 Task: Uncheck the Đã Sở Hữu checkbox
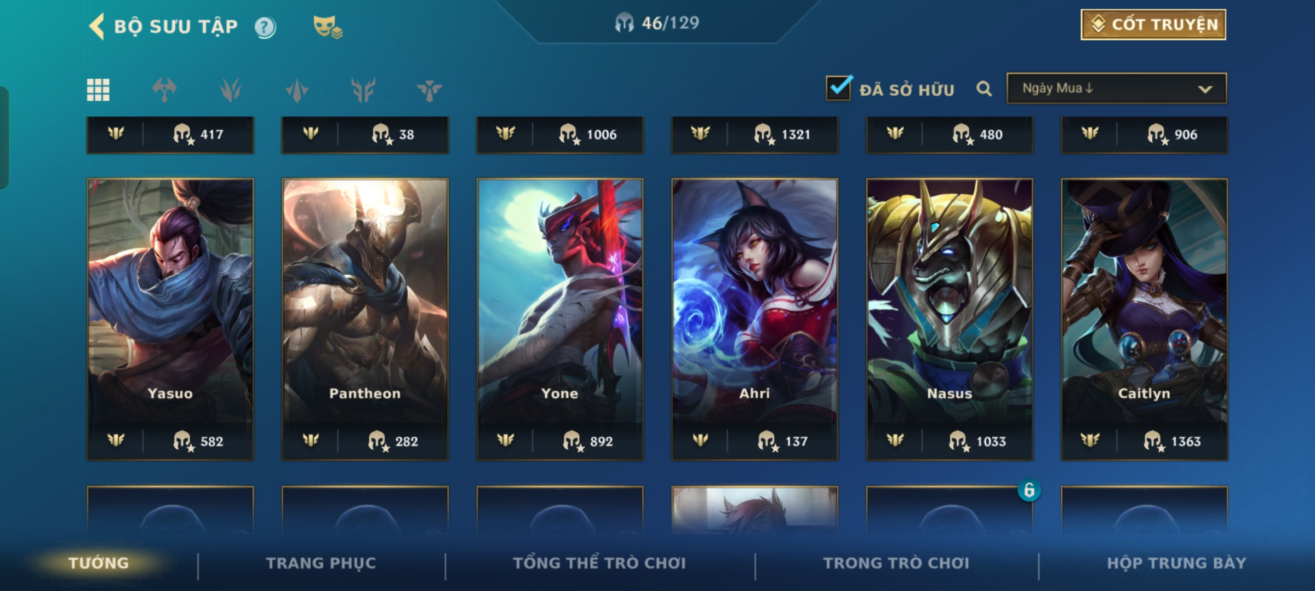pos(839,88)
